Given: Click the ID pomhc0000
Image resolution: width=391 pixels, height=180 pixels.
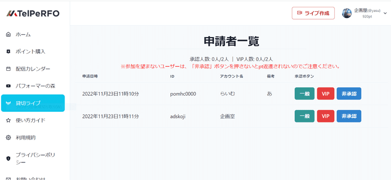Looking at the screenshot, I should [x=183, y=94].
